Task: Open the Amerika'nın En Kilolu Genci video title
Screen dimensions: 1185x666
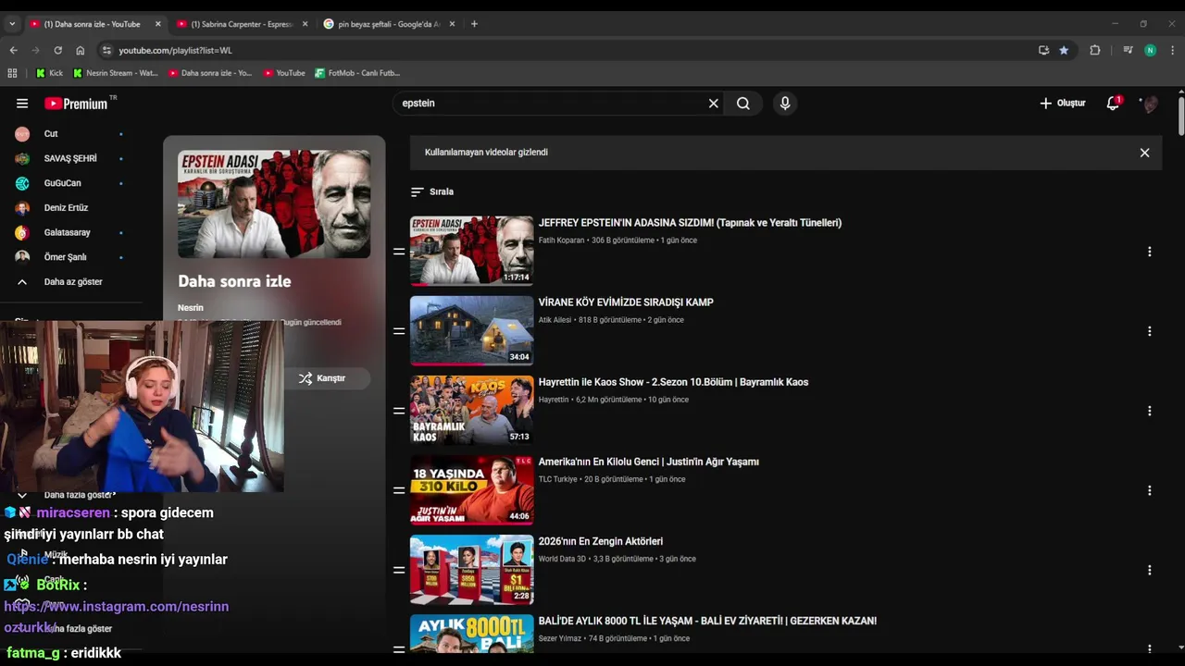Action: click(x=648, y=462)
